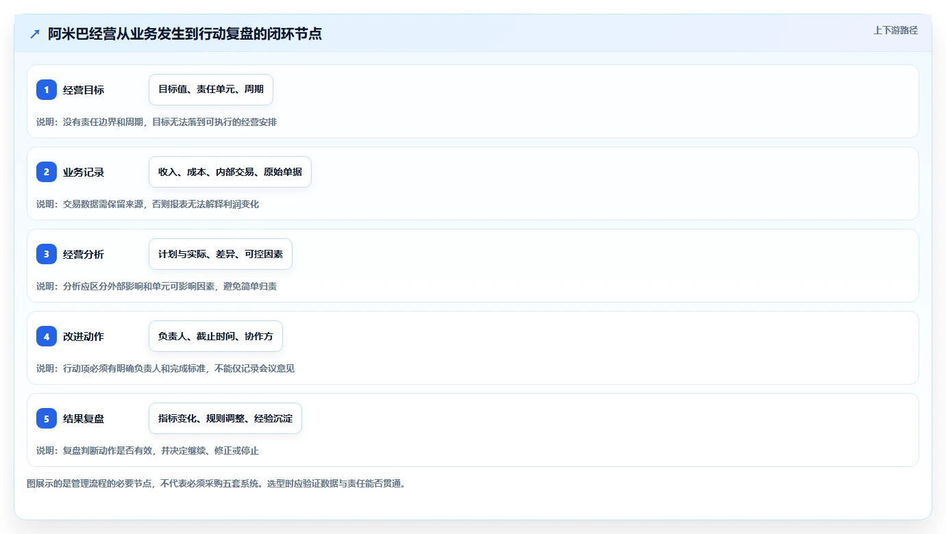Click step number 2 badge
The height and width of the screenshot is (534, 946).
pos(47,172)
